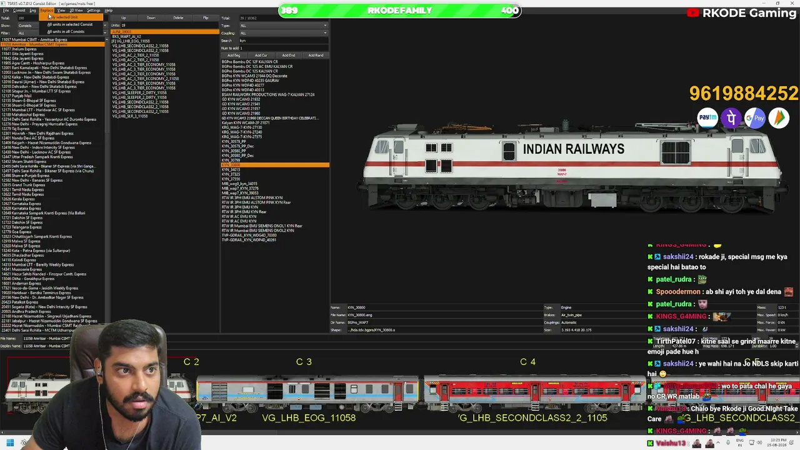Open the View menu
Image resolution: width=800 pixels, height=450 pixels.
(x=61, y=11)
